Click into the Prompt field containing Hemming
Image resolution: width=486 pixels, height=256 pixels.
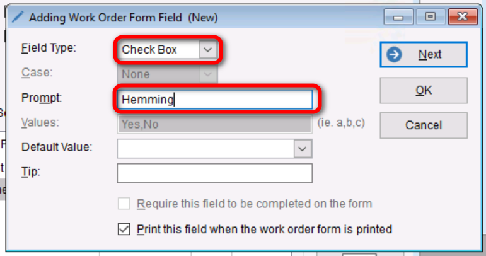click(x=214, y=99)
